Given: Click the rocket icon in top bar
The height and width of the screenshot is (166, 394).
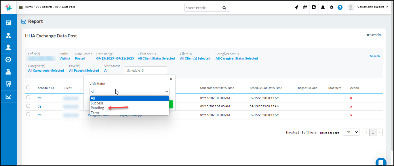Looking at the screenshot, I should pyautogui.click(x=296, y=7).
